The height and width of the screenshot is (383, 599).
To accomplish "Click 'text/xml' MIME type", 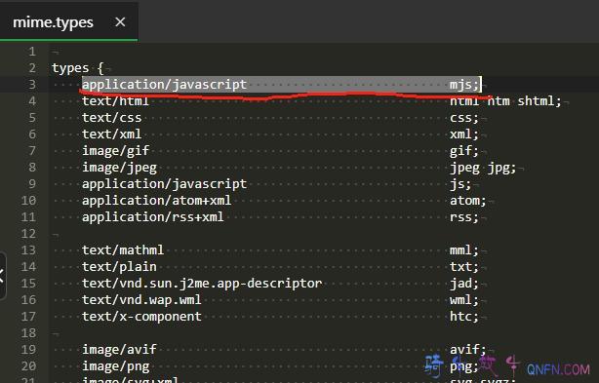I will click(111, 134).
